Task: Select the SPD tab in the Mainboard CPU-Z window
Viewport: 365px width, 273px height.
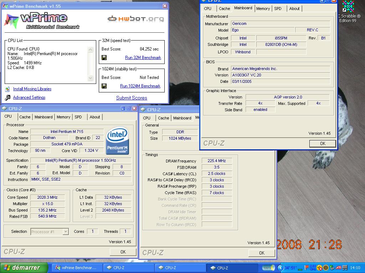Action: pos(278,9)
